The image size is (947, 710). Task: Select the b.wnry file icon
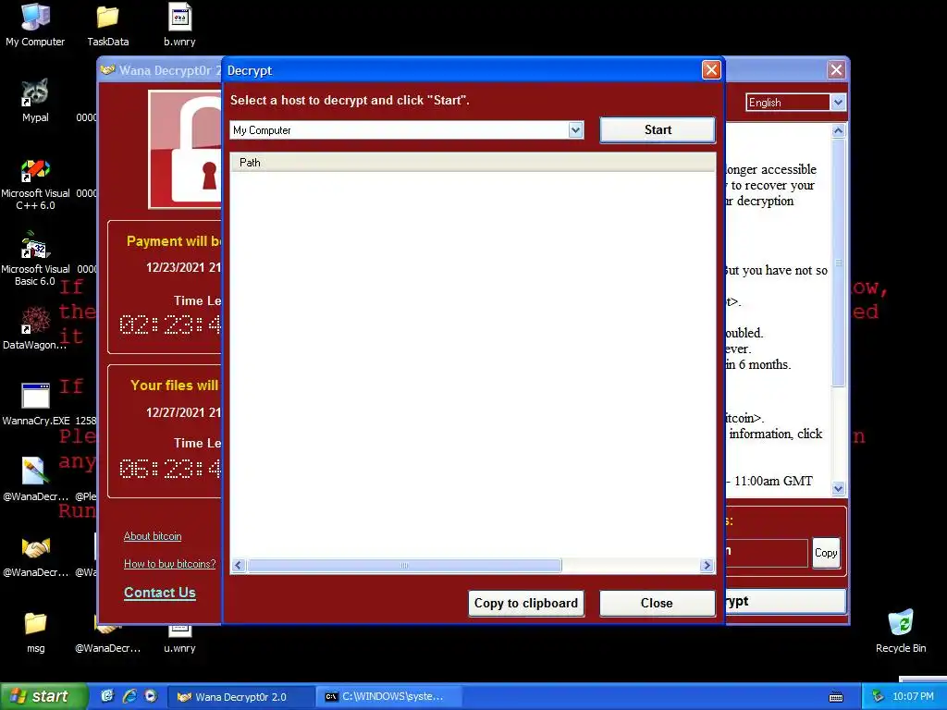point(179,24)
